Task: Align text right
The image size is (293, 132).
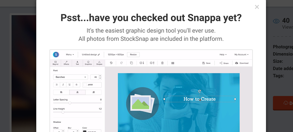Action: (x=93, y=92)
